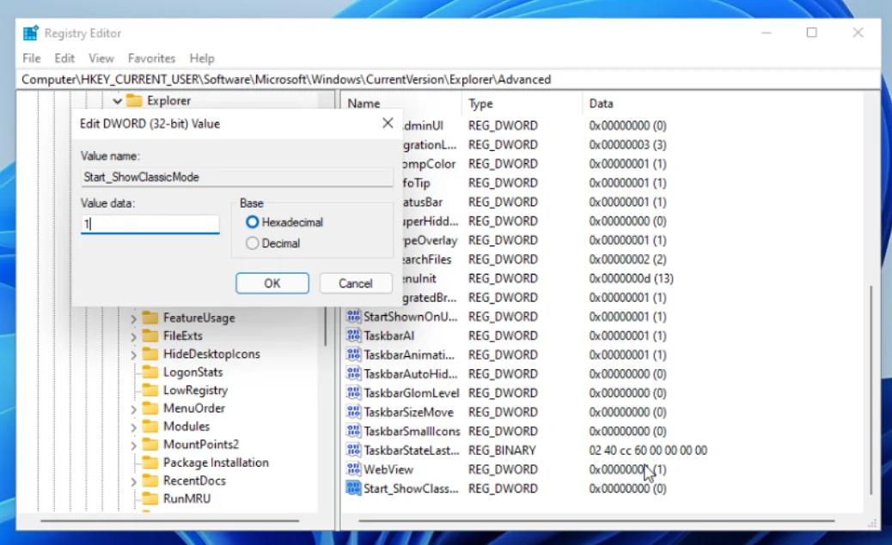This screenshot has width=892, height=545.
Task: Select the Start_ShowClassicMode entry icon in list
Action: click(353, 488)
